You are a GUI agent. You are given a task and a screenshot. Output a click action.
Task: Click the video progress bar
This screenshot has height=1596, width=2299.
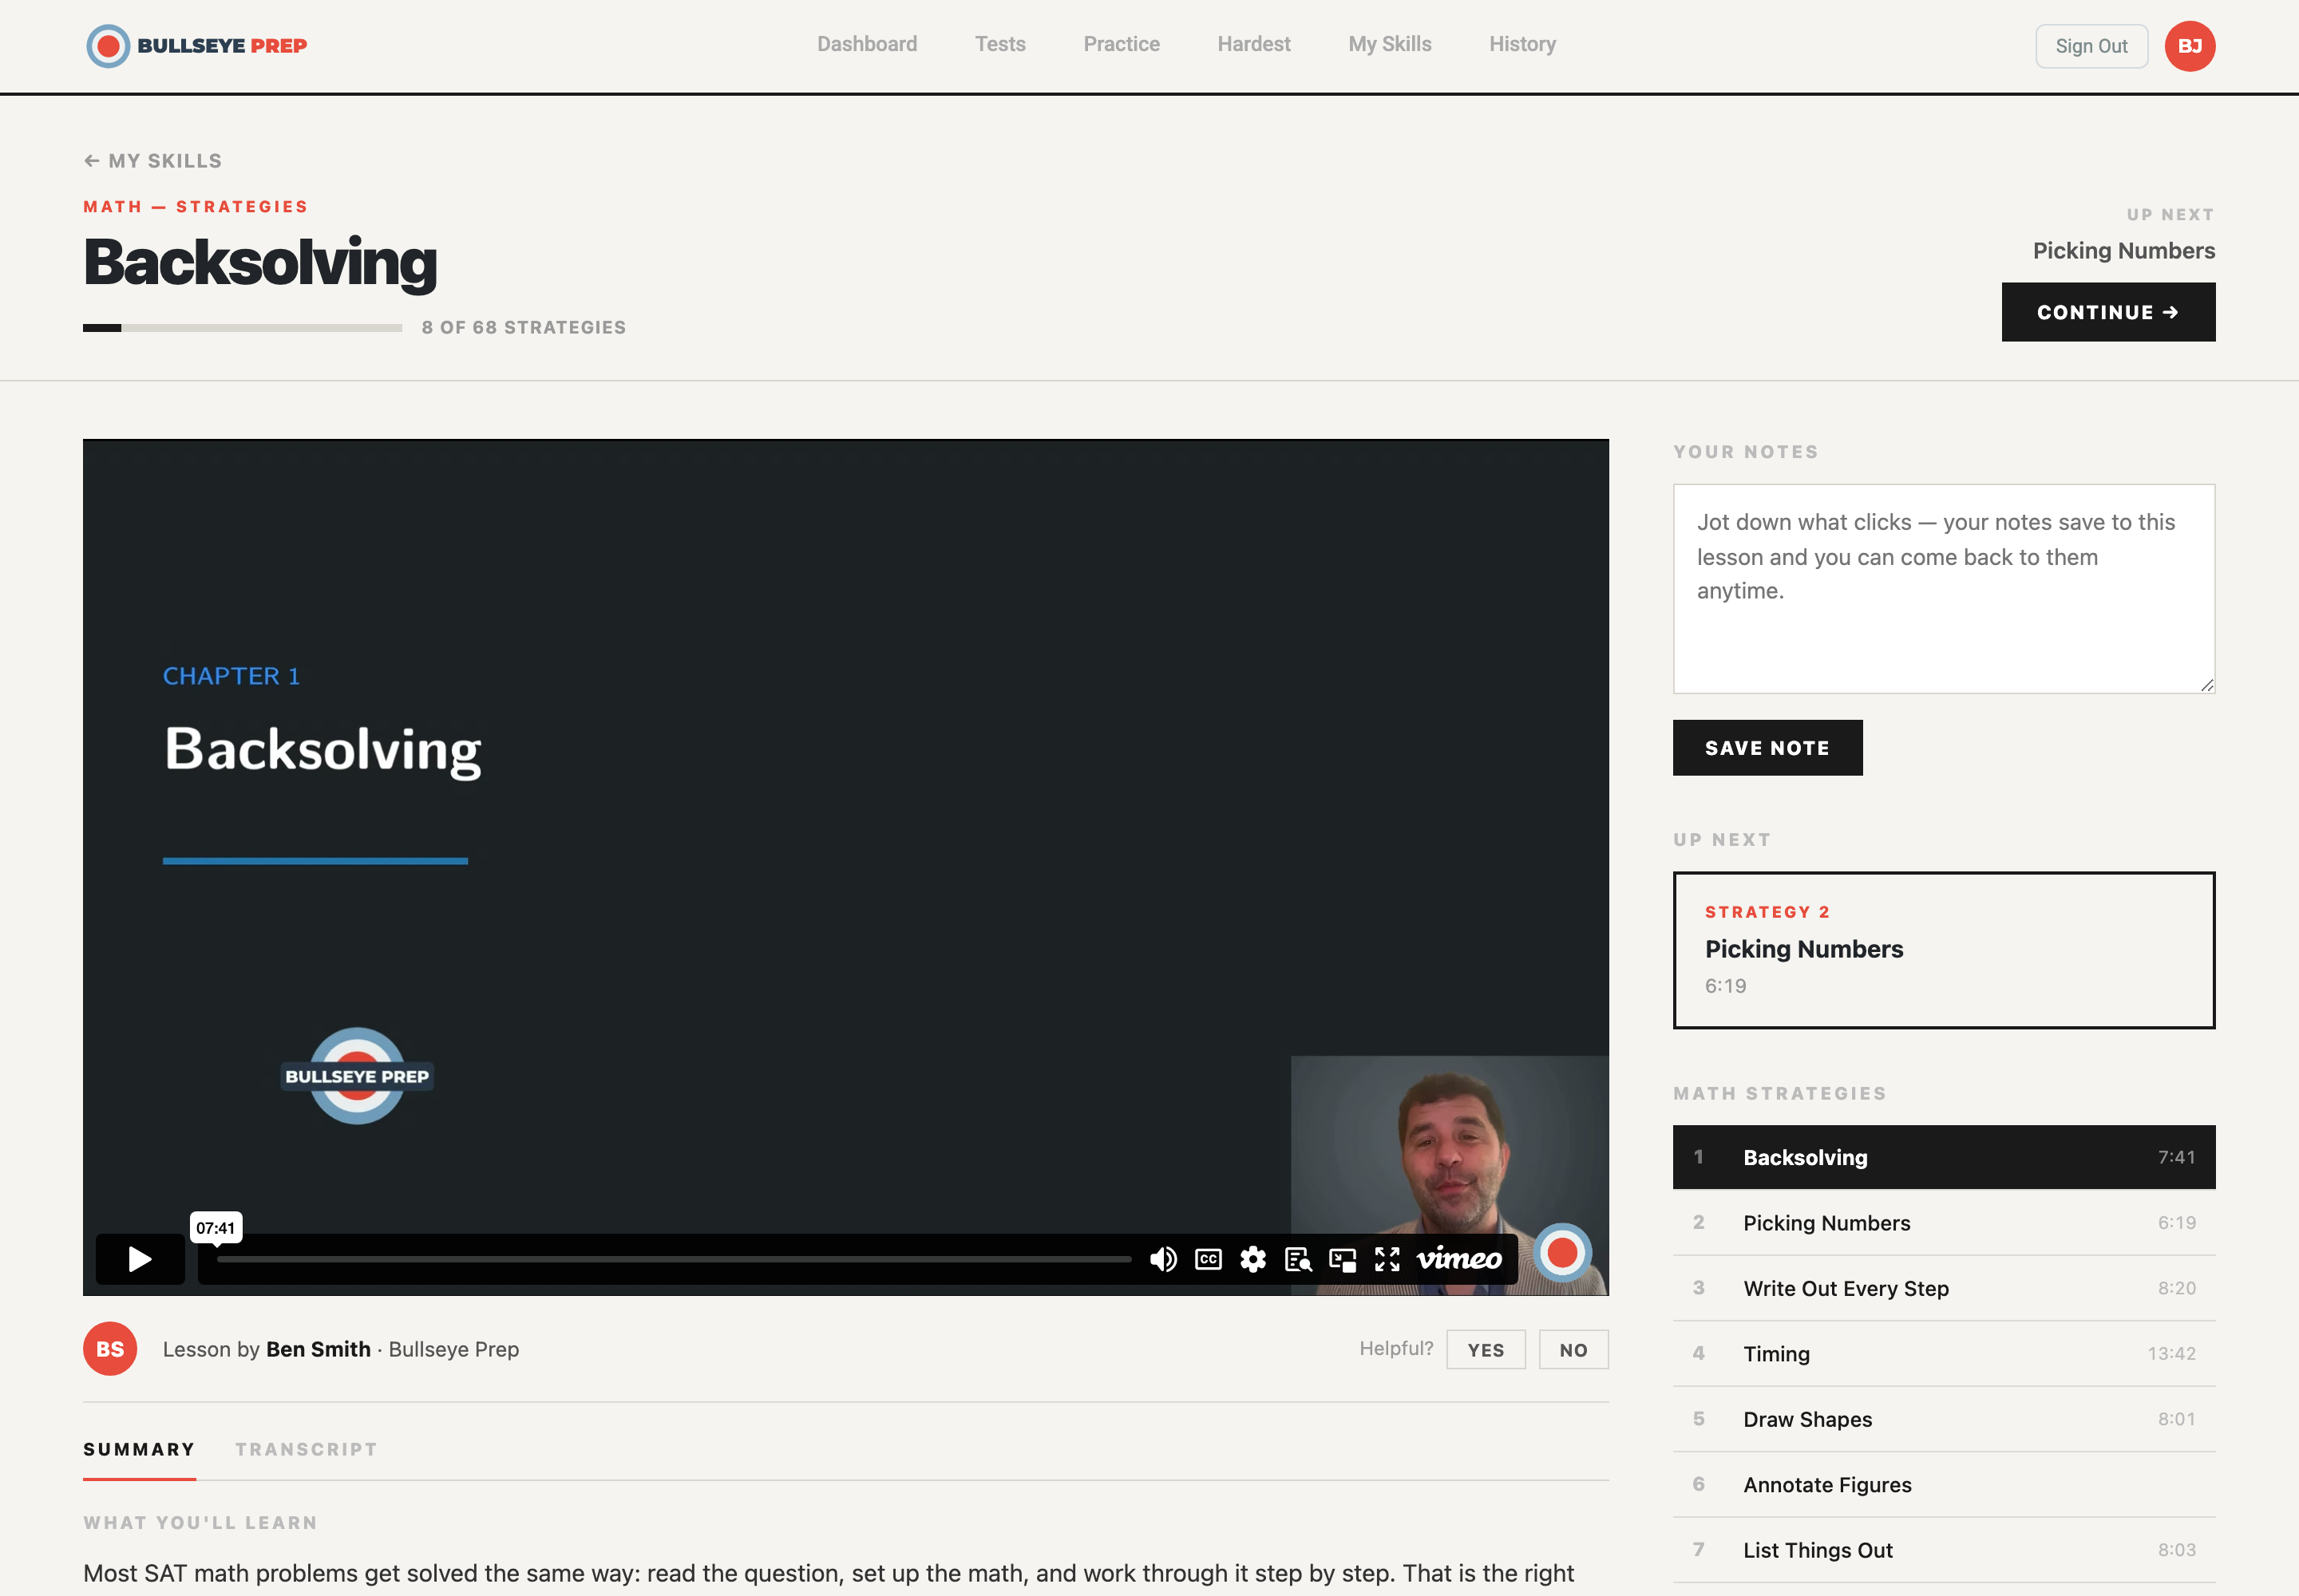coord(675,1259)
